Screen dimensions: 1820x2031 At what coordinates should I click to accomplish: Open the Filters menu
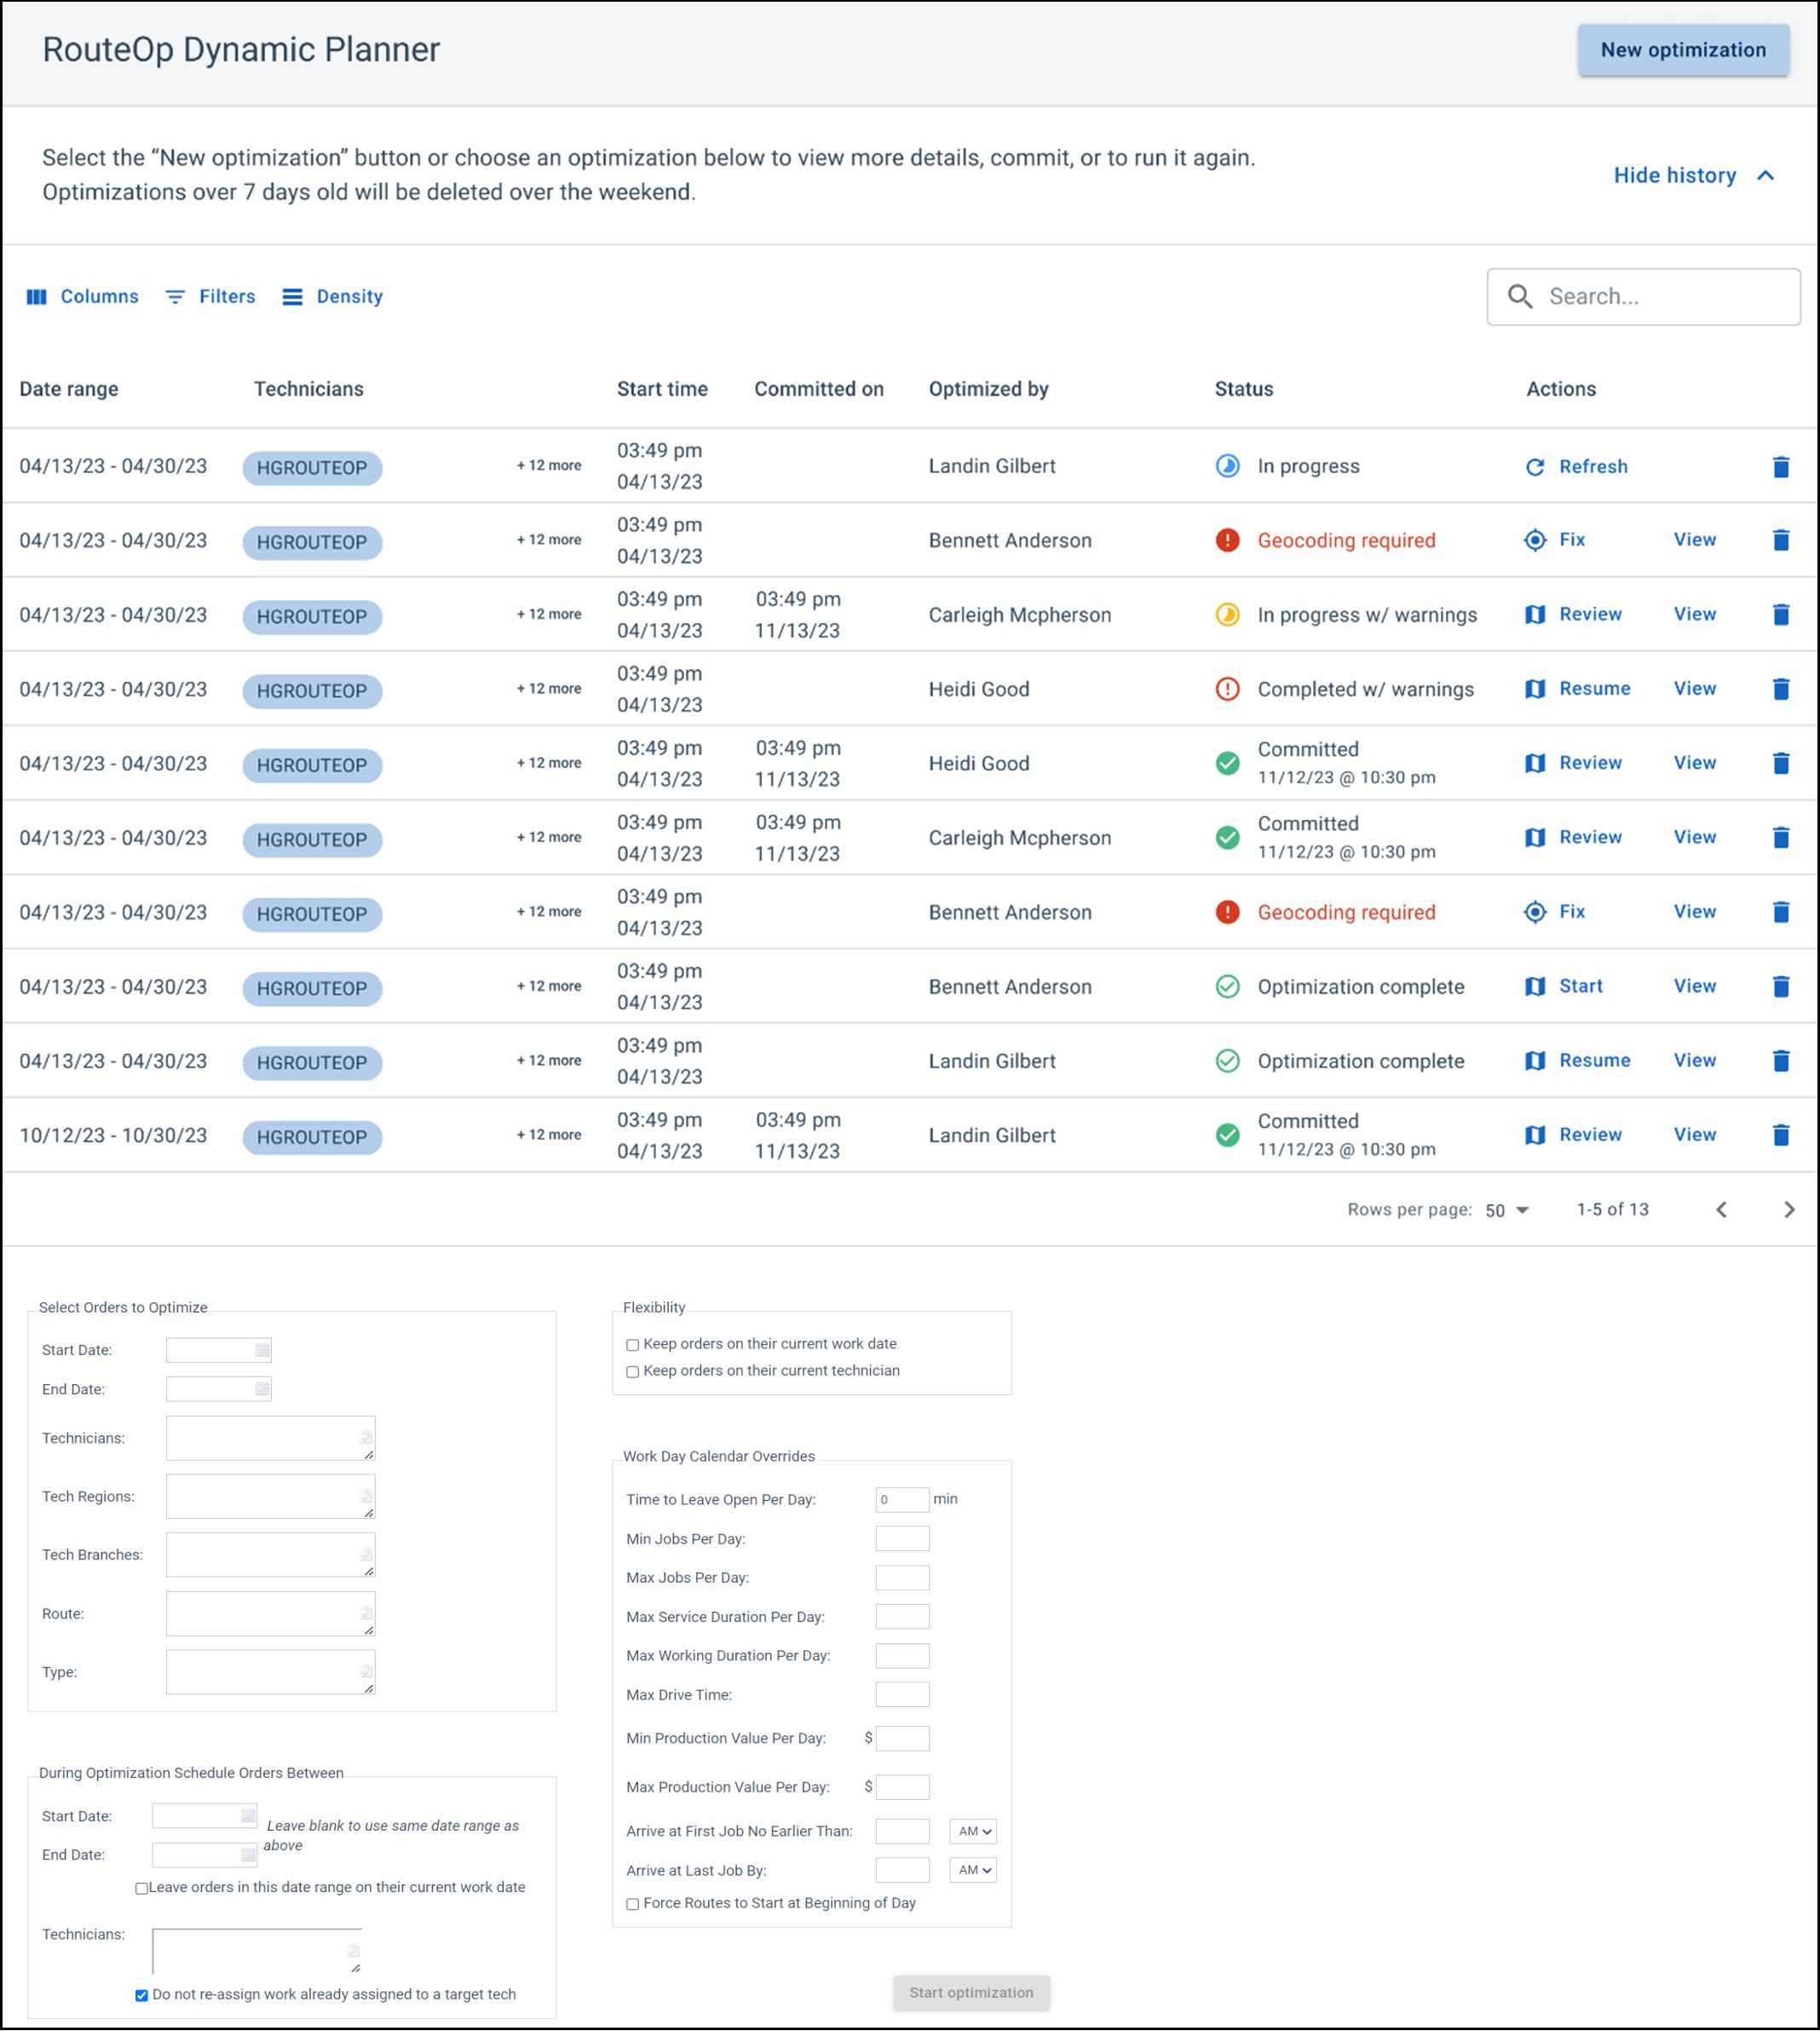click(210, 296)
